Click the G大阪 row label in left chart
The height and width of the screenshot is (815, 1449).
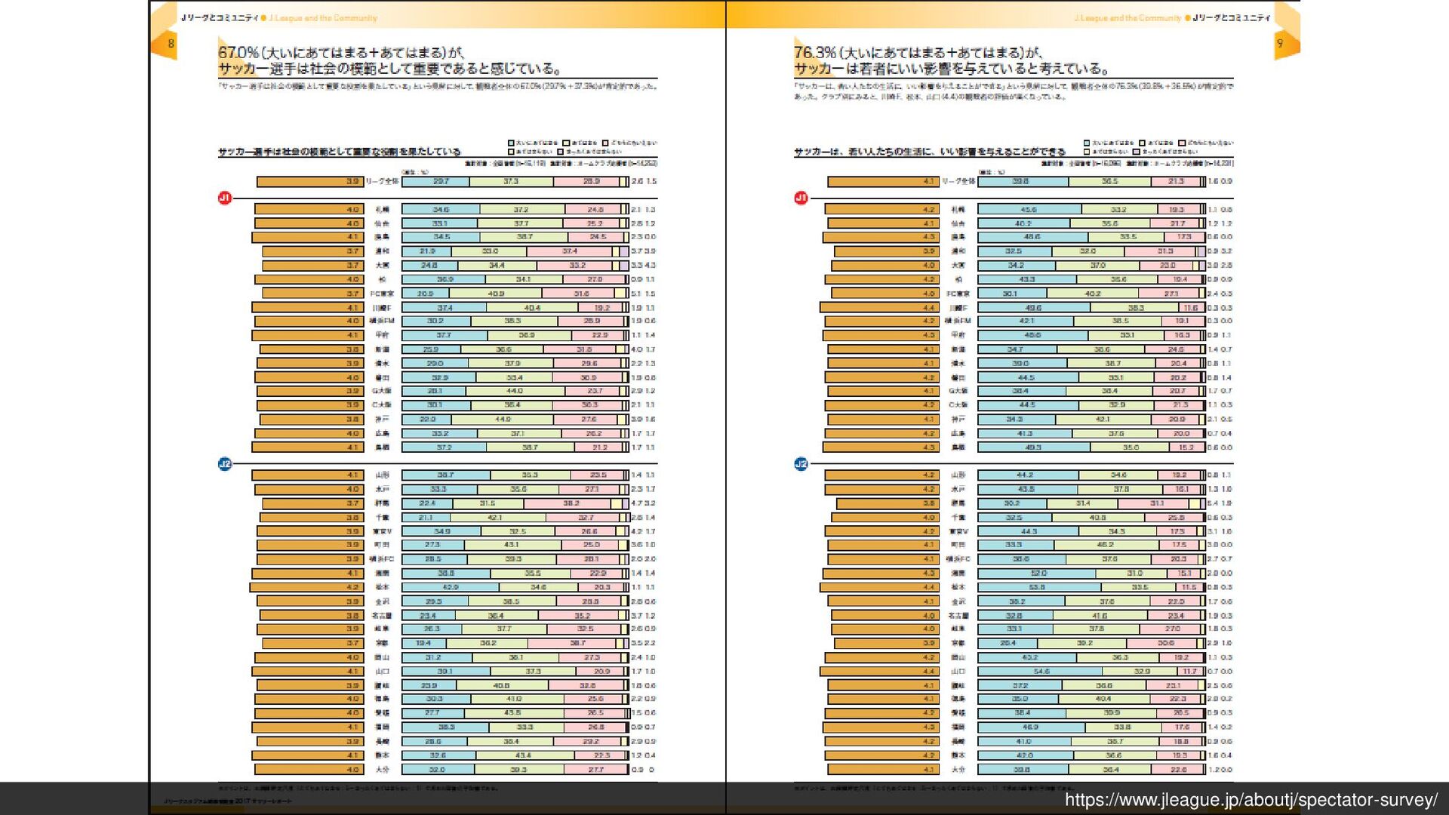pyautogui.click(x=382, y=391)
